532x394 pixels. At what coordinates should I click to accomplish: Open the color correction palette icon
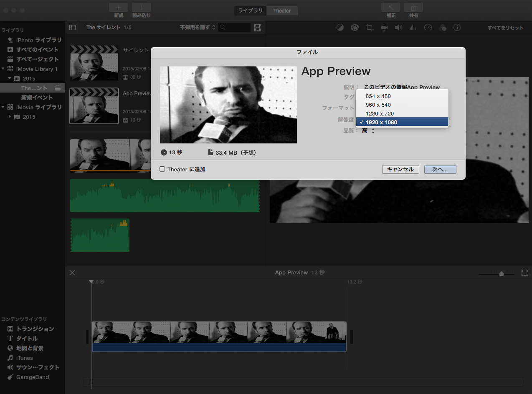[355, 28]
